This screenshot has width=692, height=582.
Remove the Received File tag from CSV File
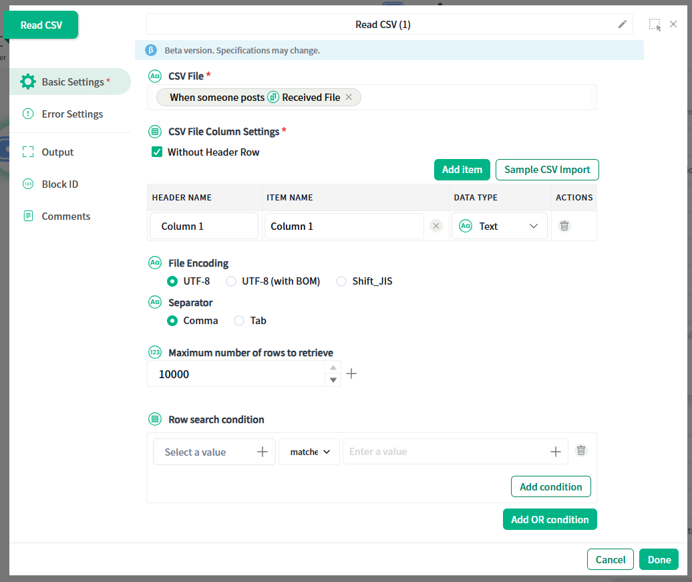(349, 98)
